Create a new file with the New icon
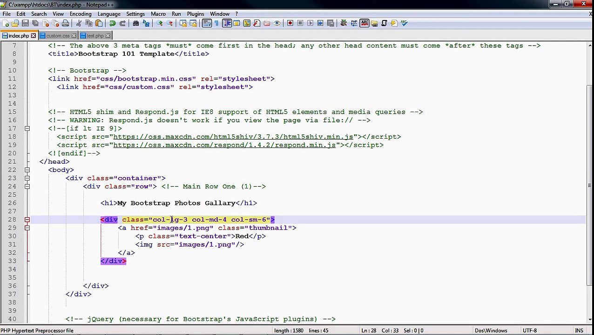Screen dimensions: 594x335 [x=5, y=23]
